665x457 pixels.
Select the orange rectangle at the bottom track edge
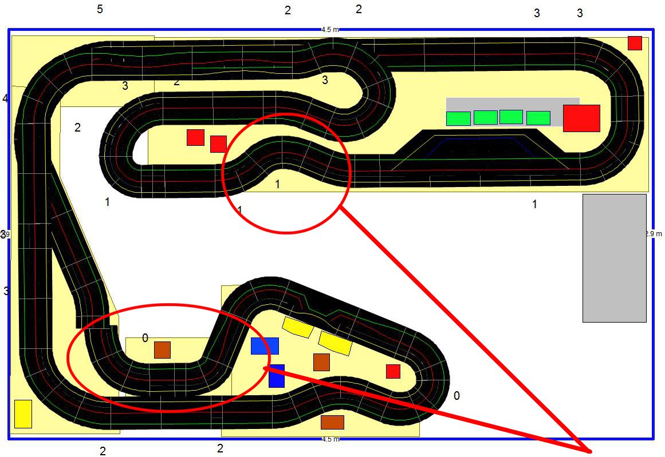coord(332,422)
